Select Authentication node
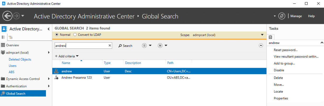 click(16, 86)
